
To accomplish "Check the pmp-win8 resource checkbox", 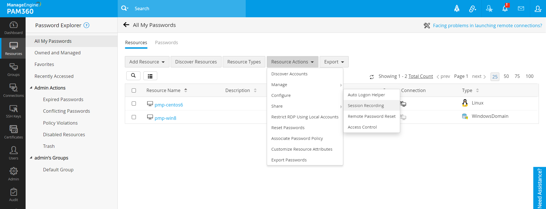I will coord(134,117).
